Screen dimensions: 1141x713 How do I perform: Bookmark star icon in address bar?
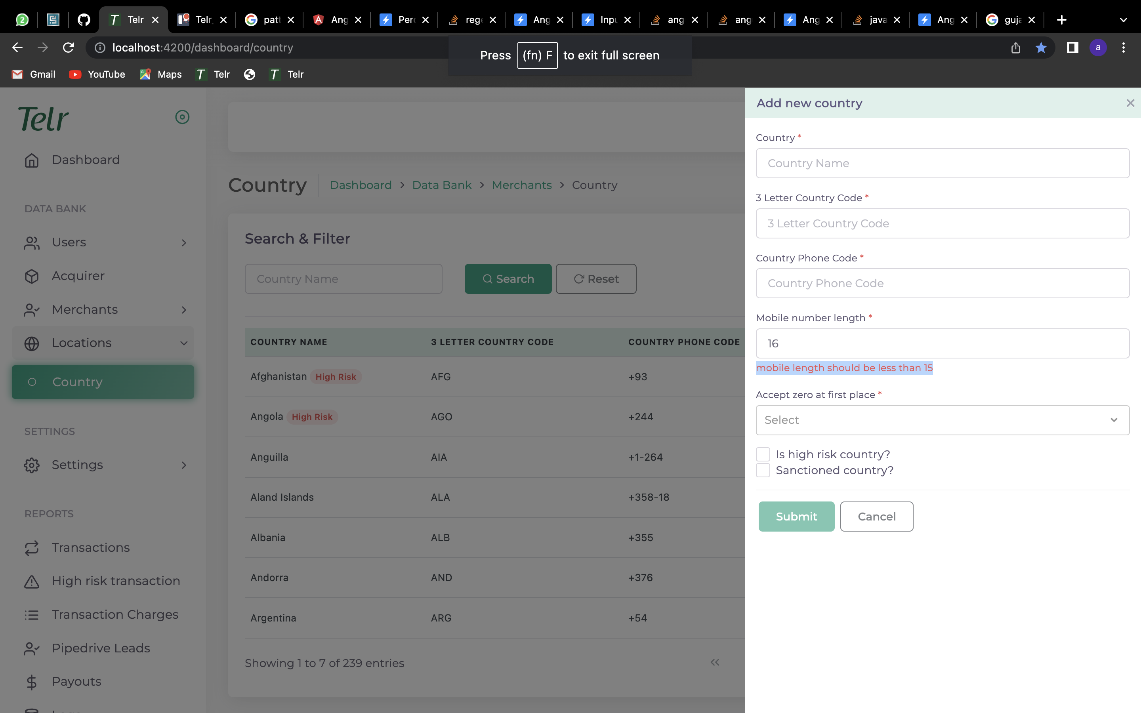pos(1041,48)
